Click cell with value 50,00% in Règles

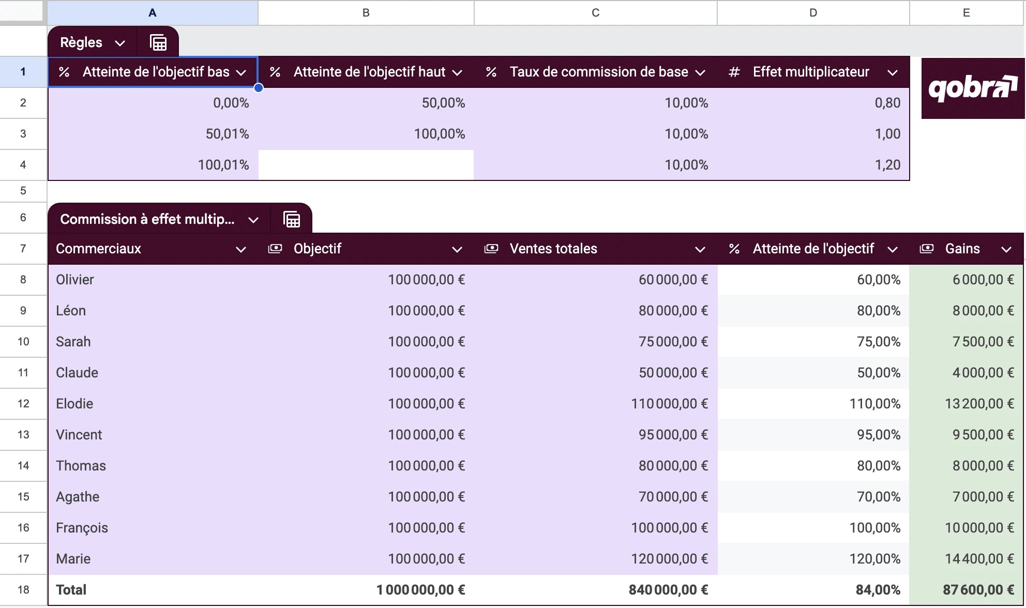point(366,103)
